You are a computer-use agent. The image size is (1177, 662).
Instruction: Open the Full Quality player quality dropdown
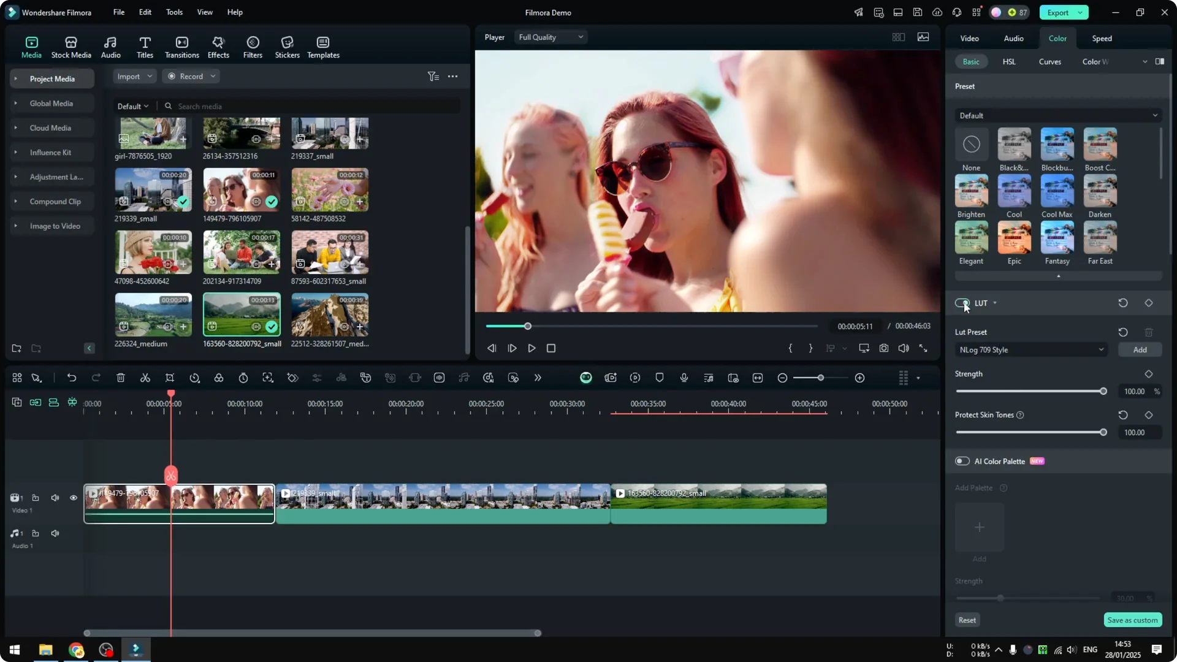click(x=550, y=37)
